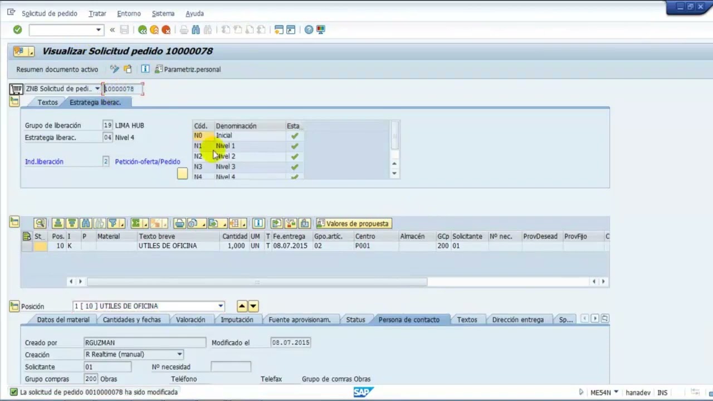Click the blue Information icon beside Parametriz.personal
The width and height of the screenshot is (713, 401).
click(x=145, y=69)
